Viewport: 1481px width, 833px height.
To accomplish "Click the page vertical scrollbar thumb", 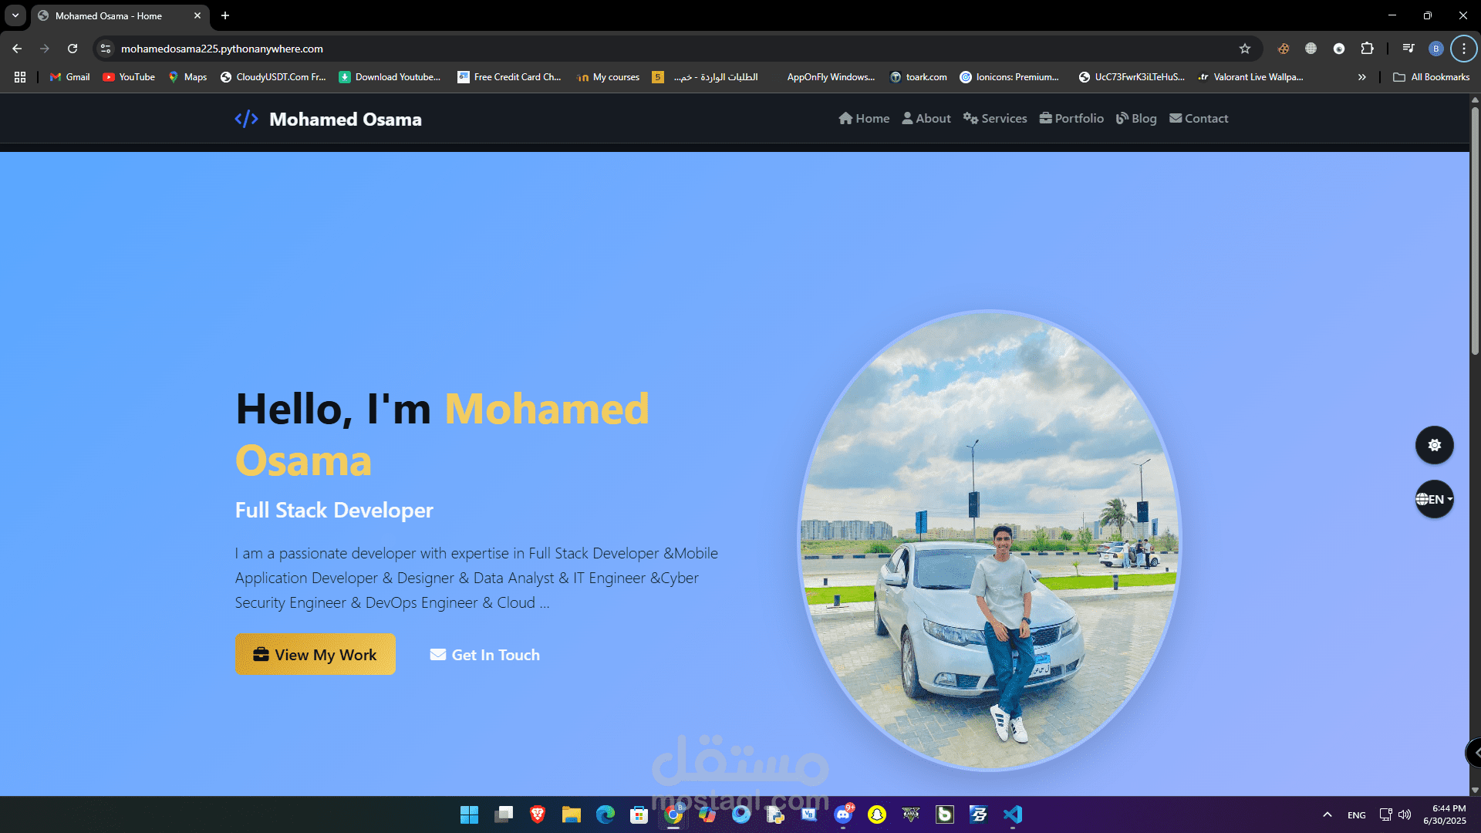I will (x=1475, y=231).
